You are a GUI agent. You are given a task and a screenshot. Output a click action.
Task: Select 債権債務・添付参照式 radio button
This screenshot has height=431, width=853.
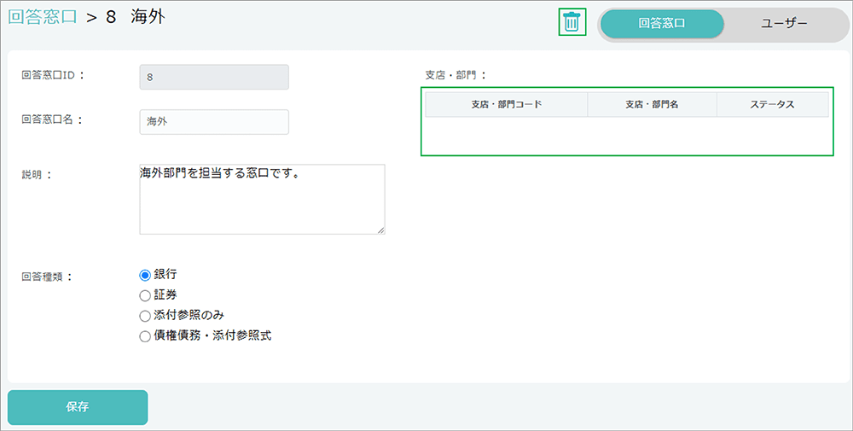[144, 336]
